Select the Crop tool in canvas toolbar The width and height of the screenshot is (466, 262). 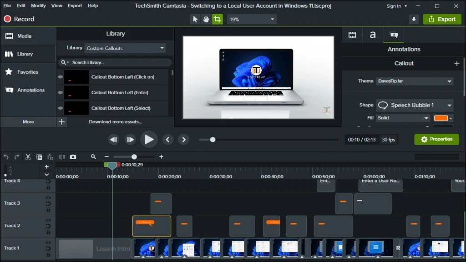[217, 19]
